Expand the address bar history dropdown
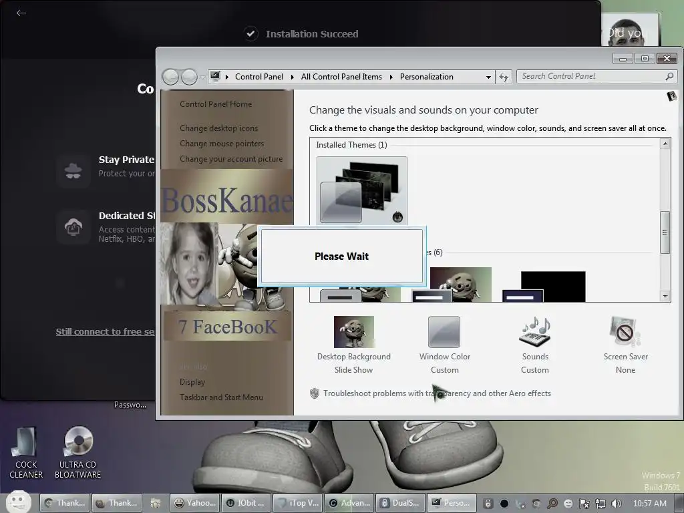684x513 pixels. click(x=488, y=77)
